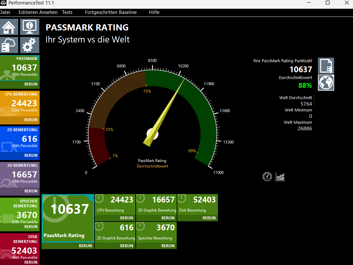353x265 pixels.
Task: Select the CPU BEWERTUNG 24423 sidebar tile
Action: coord(20,104)
